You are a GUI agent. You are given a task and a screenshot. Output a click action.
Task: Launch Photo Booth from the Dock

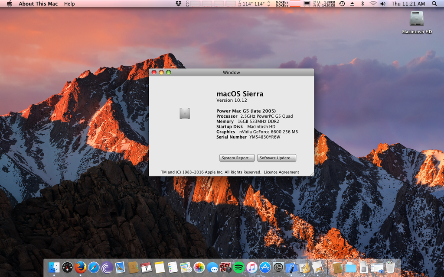click(x=225, y=267)
